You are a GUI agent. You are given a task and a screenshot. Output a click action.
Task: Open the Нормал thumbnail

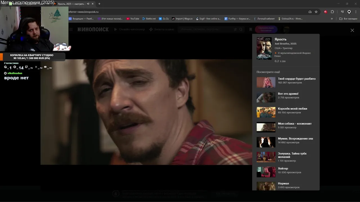266,186
